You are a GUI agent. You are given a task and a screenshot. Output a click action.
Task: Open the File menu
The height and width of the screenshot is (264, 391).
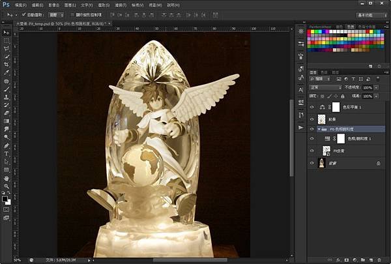click(x=21, y=5)
